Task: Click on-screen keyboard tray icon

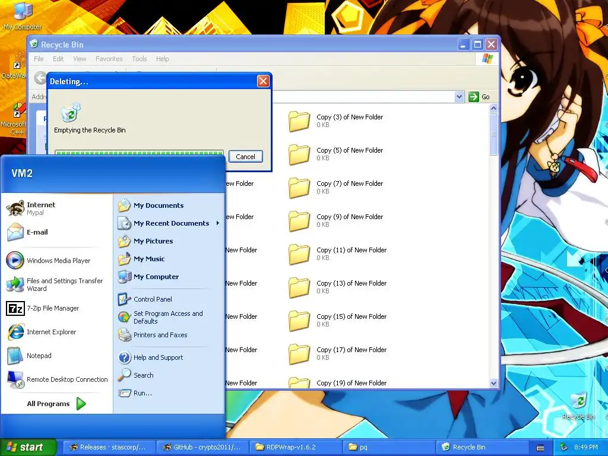Action: [x=540, y=448]
